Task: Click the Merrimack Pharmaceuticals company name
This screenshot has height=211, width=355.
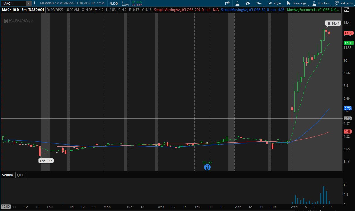Action: tap(72, 3)
